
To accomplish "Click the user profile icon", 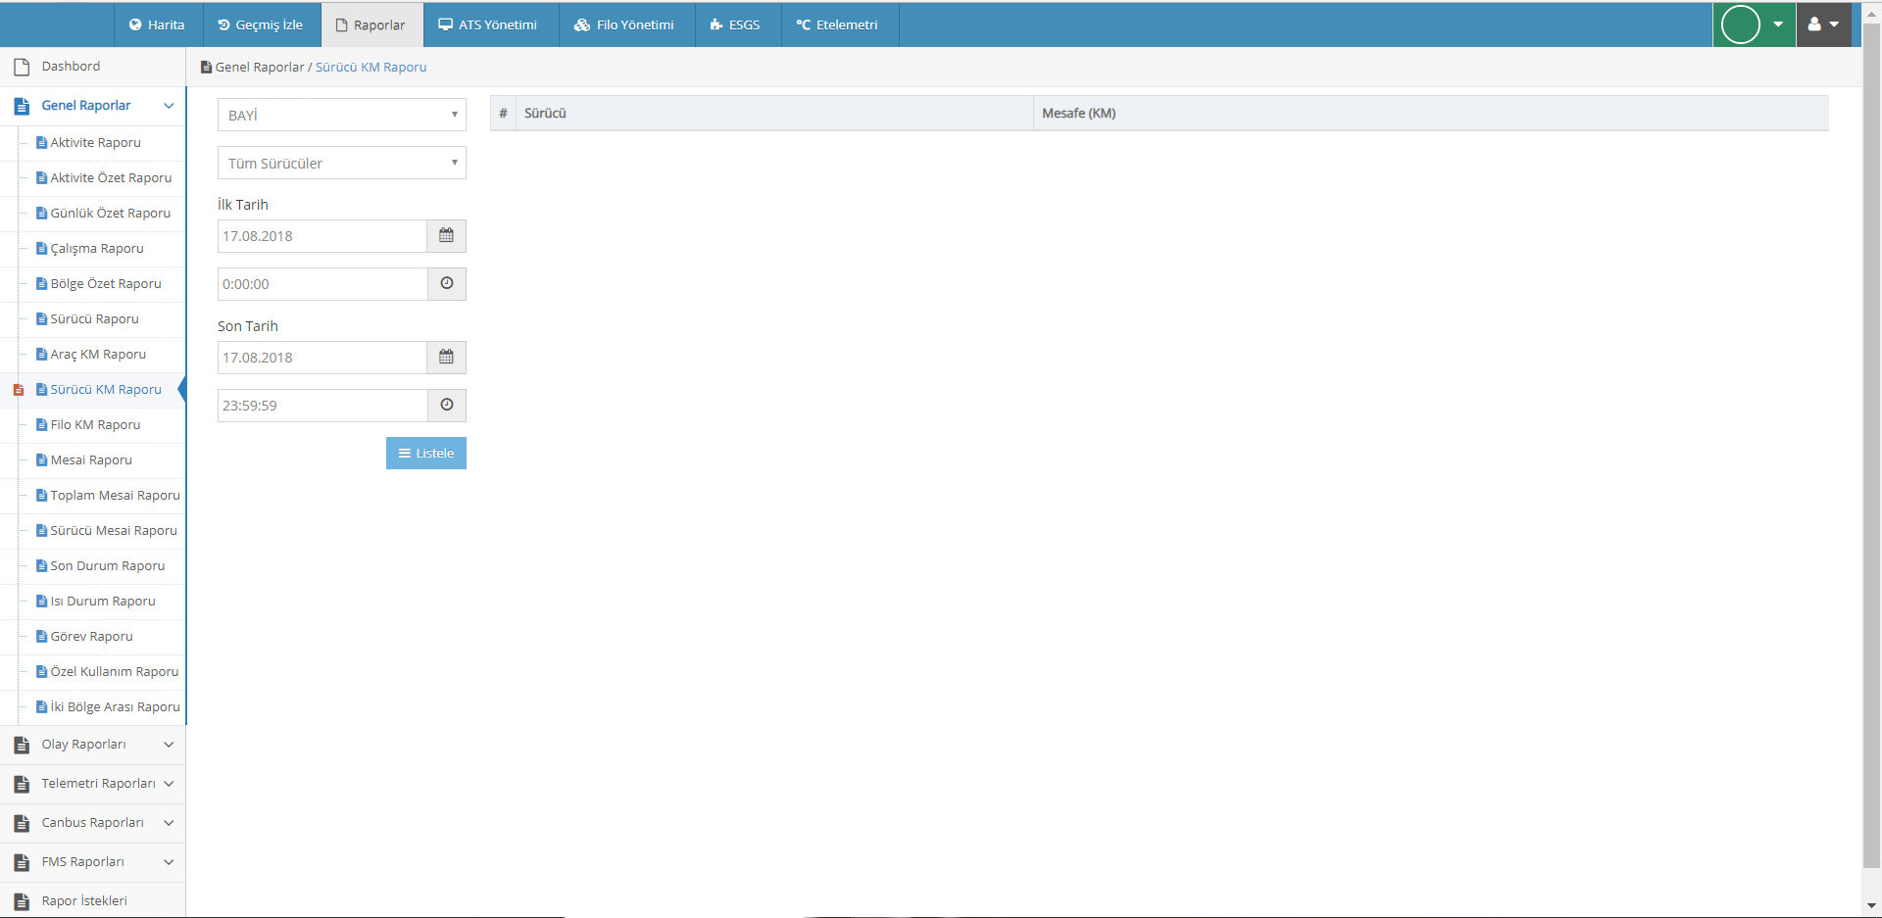I will click(1814, 24).
